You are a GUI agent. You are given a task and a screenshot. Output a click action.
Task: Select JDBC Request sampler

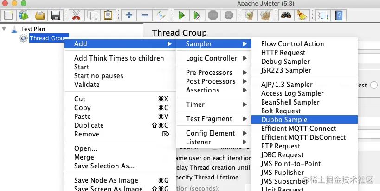[x=304, y=155]
